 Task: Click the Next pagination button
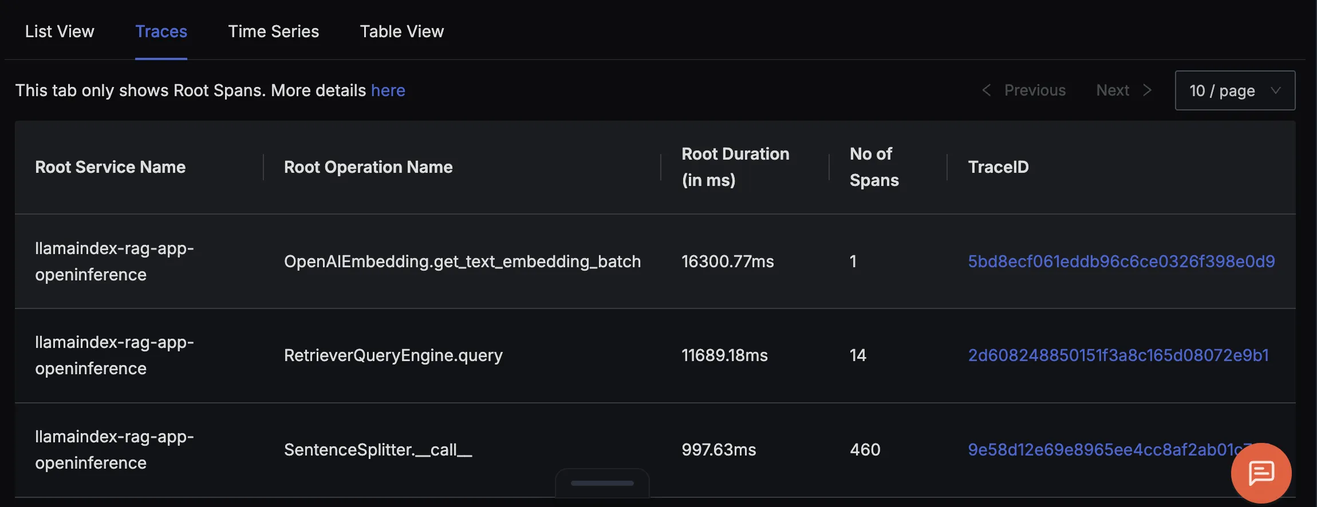tap(1124, 90)
